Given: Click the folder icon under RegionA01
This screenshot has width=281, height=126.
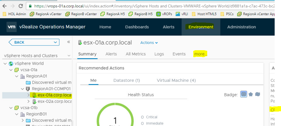Looking at the screenshot, I should pyautogui.click(x=28, y=82).
